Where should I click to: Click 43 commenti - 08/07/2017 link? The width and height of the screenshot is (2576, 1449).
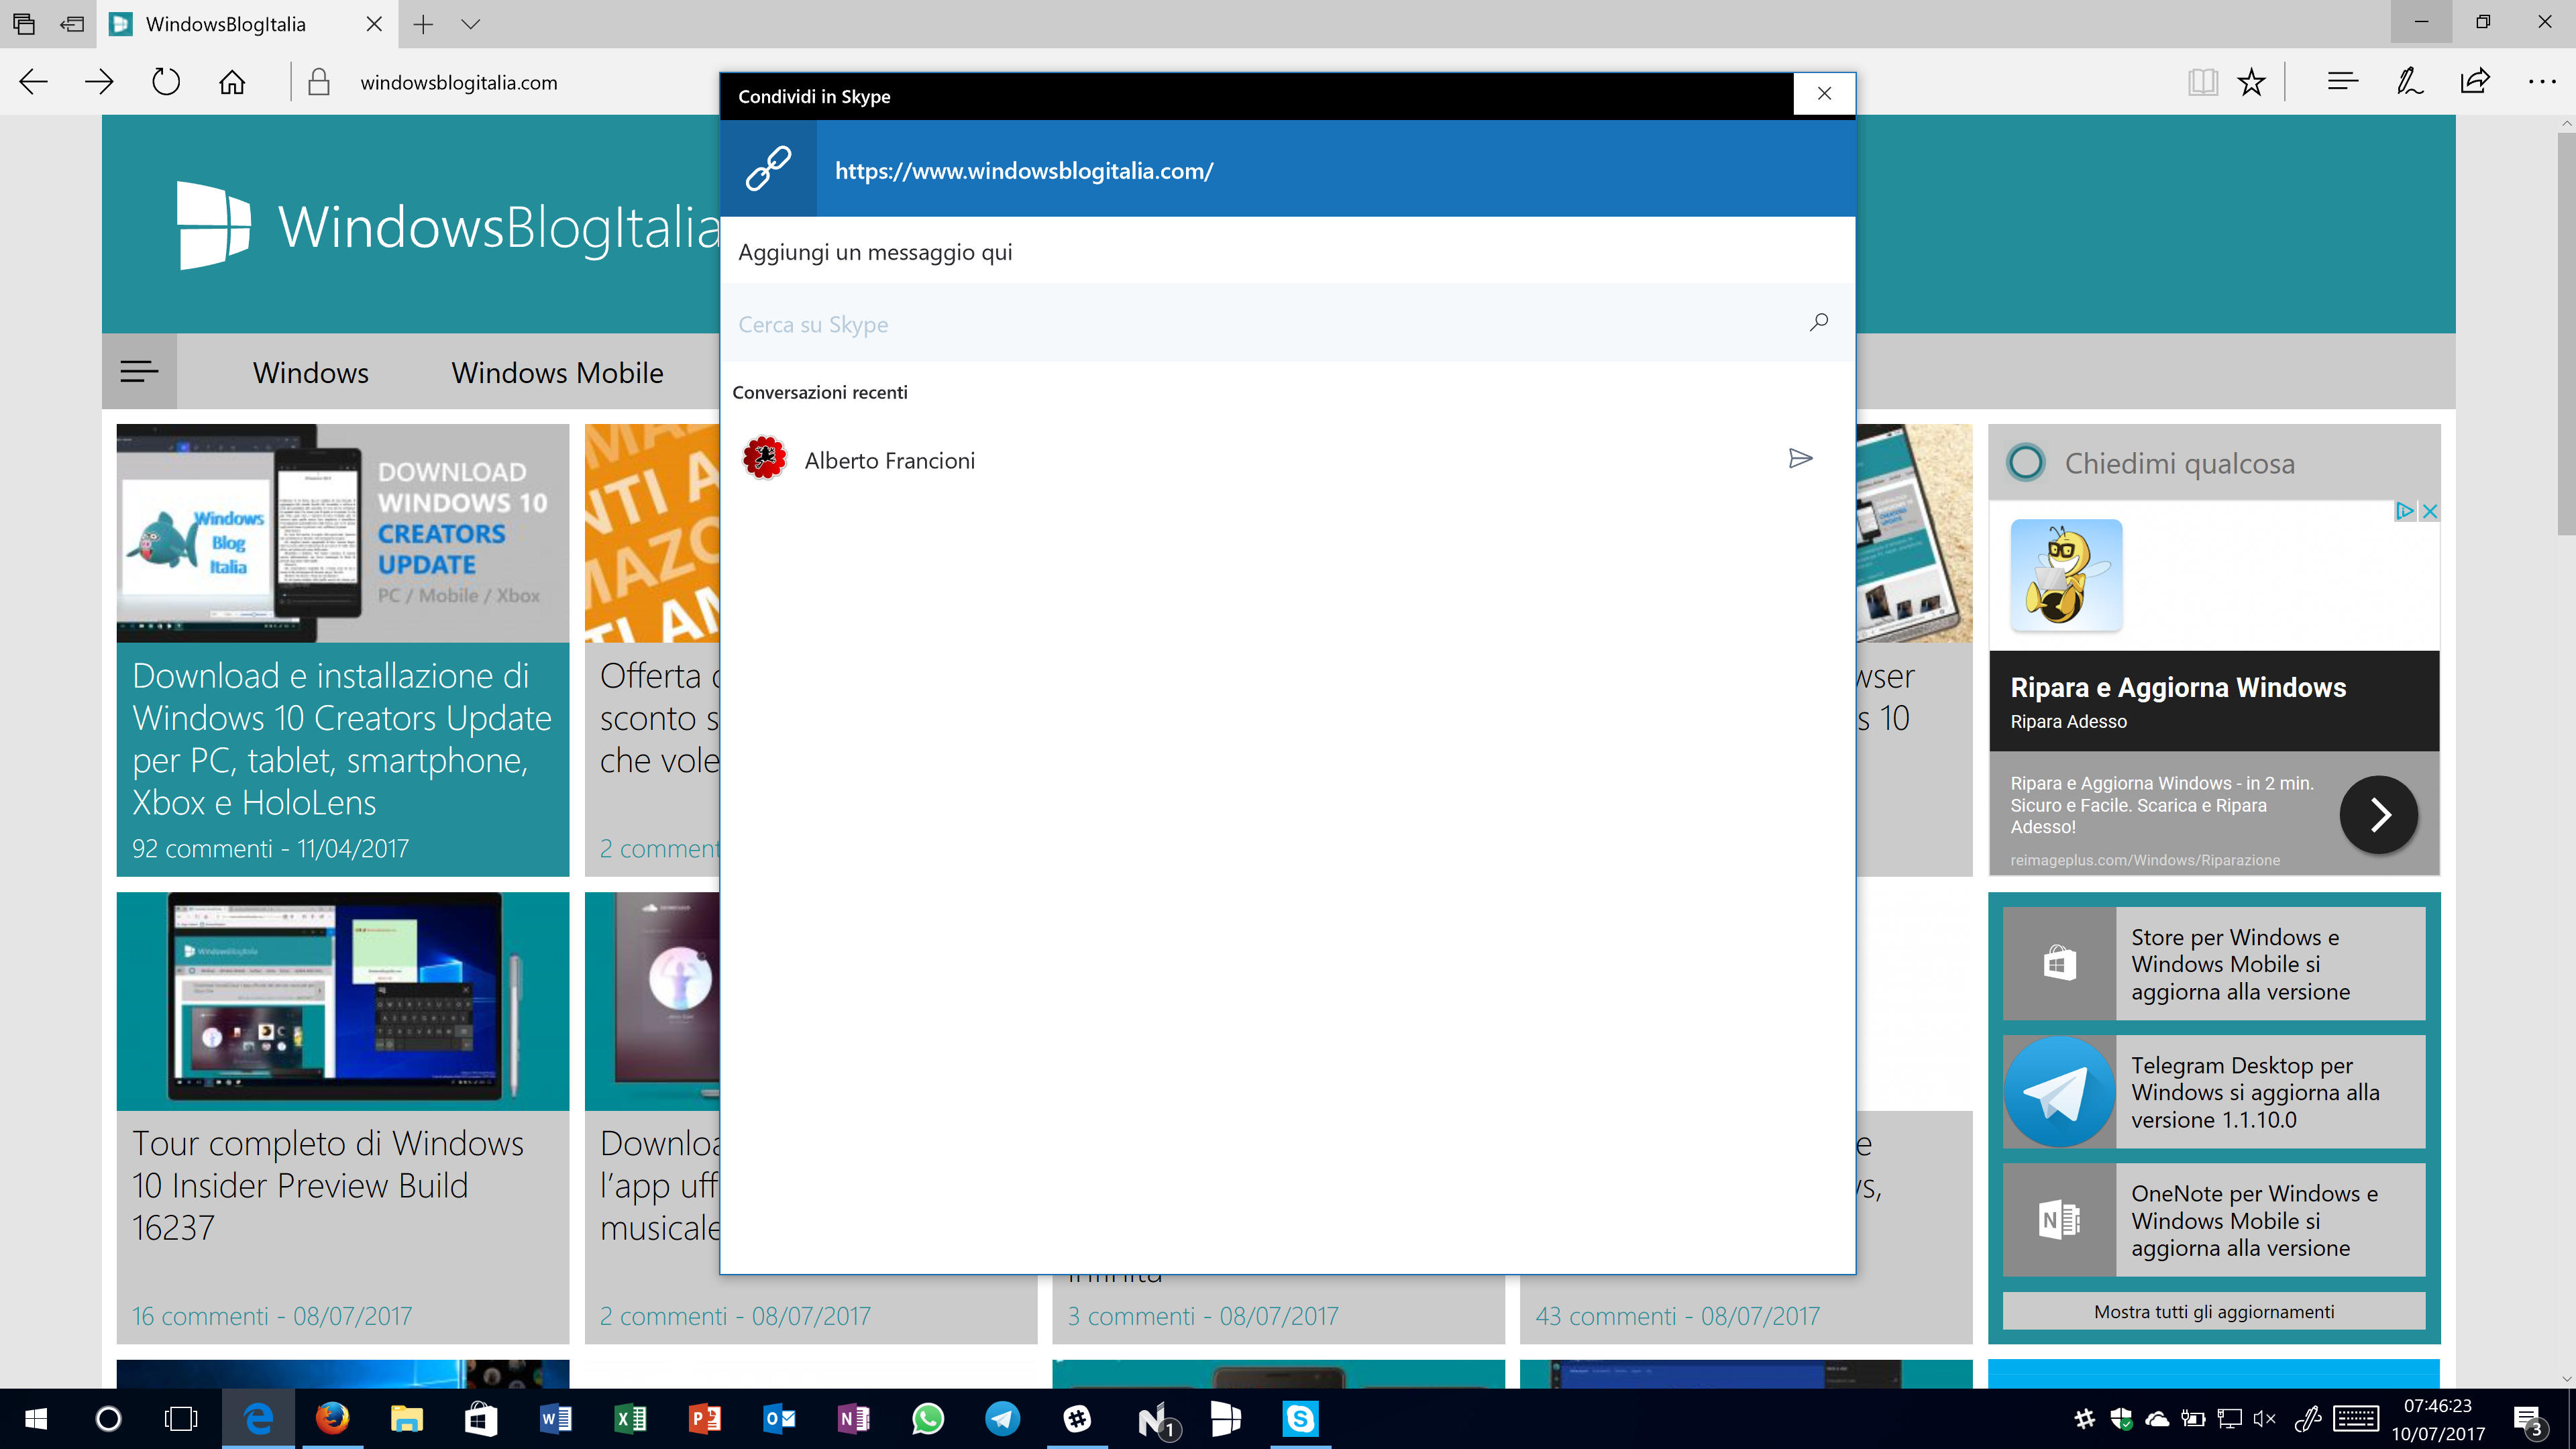point(1677,1316)
